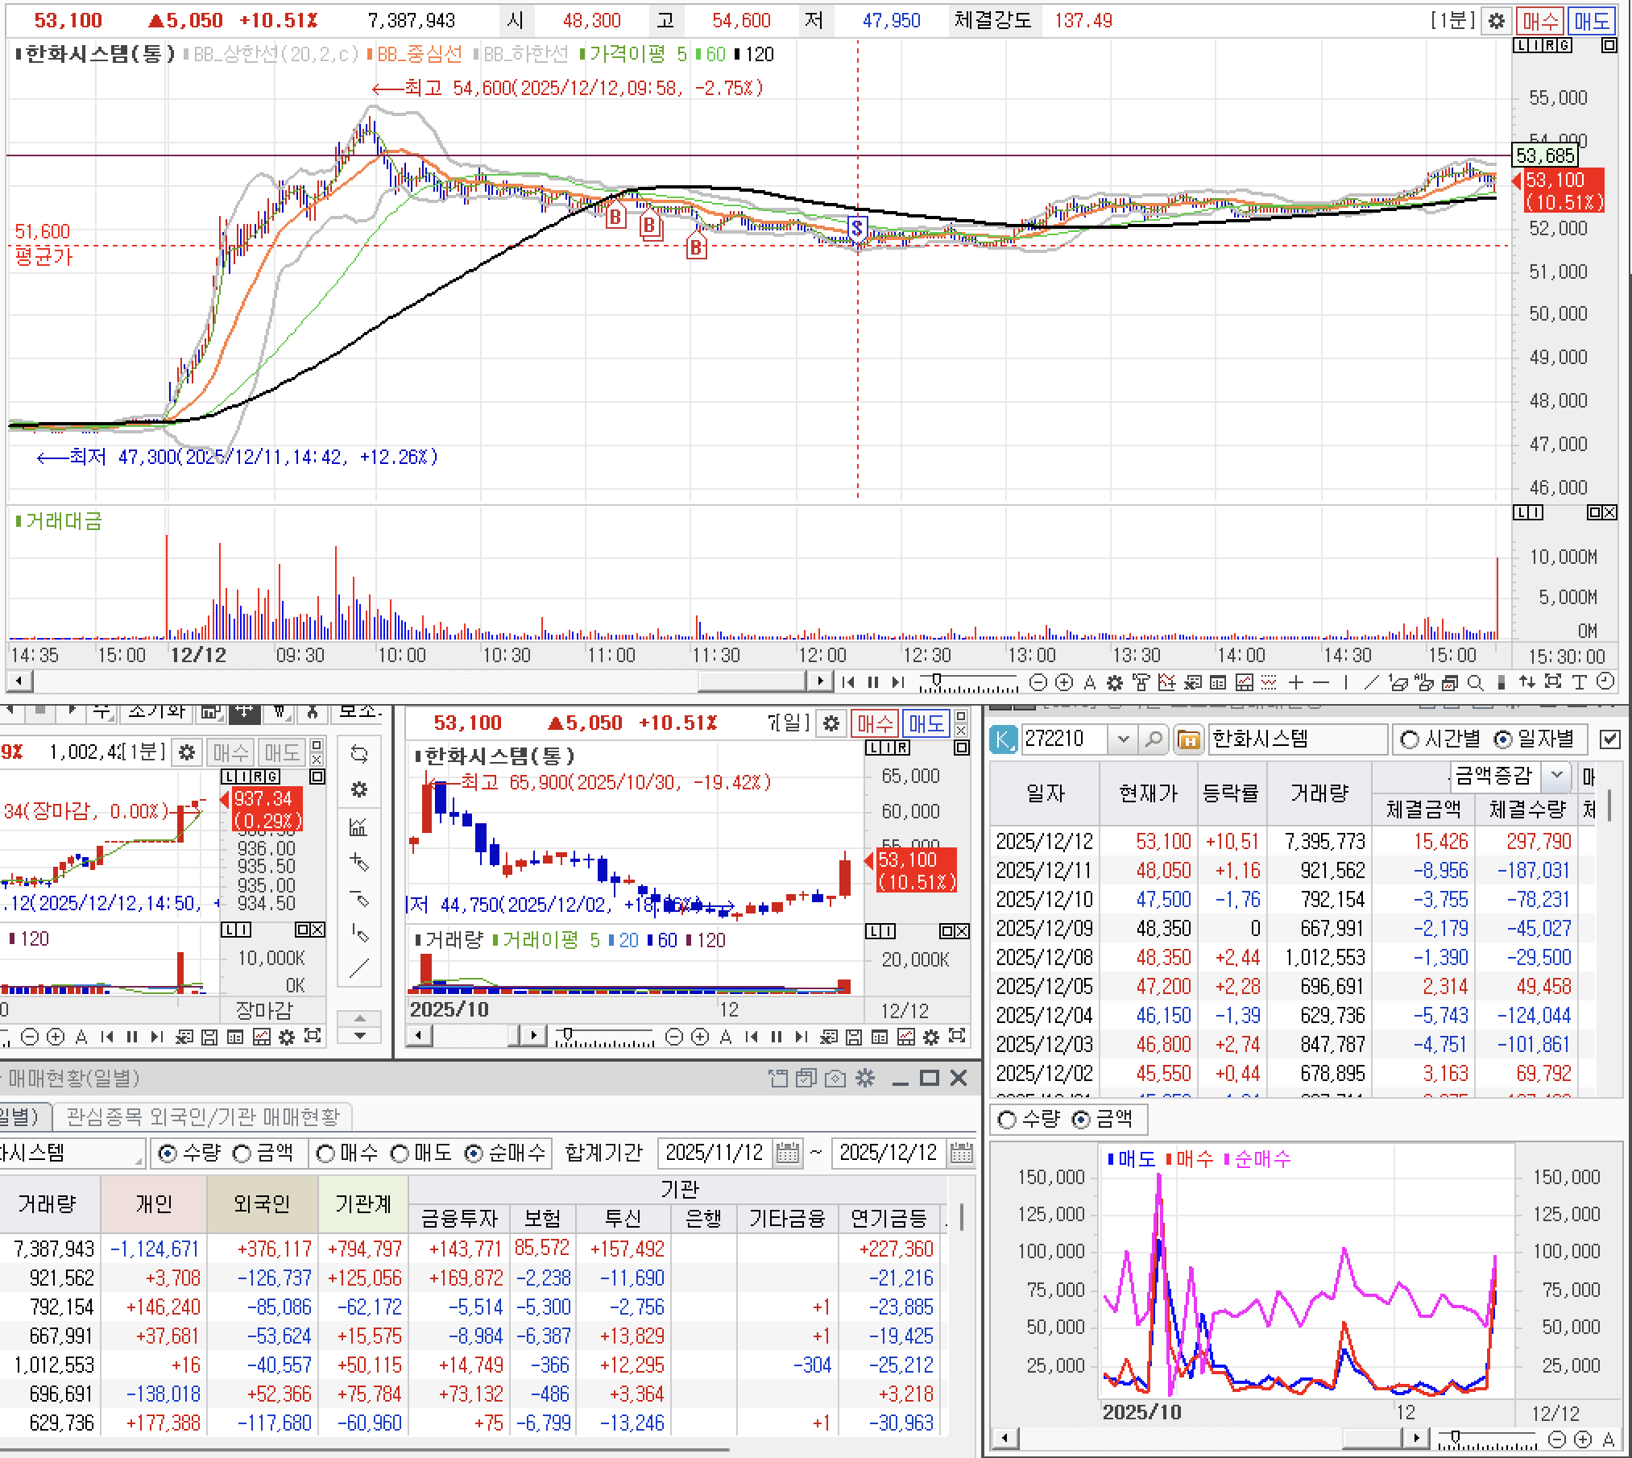Click the orange H folder icon beside stock name
Viewport: 1632px width, 1458px height.
click(x=1188, y=739)
